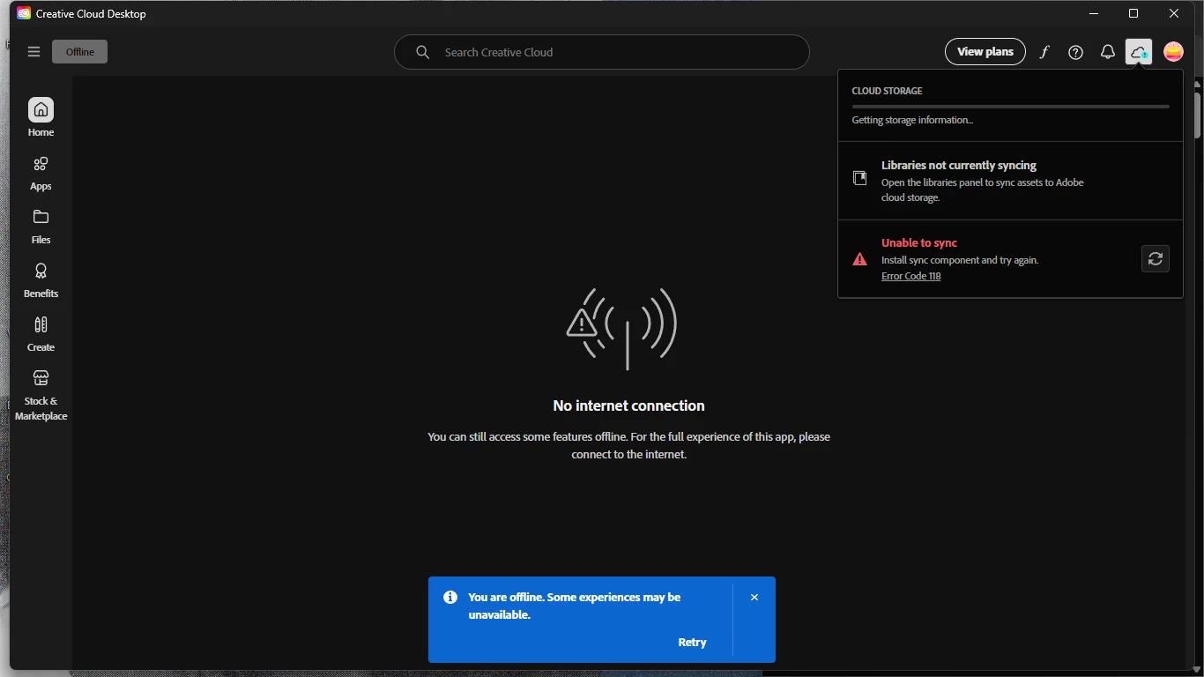Click Retry in the offline notification

click(x=692, y=643)
